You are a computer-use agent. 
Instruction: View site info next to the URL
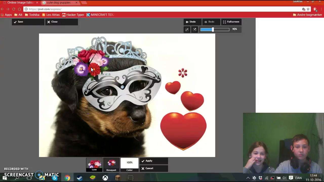click(26, 9)
